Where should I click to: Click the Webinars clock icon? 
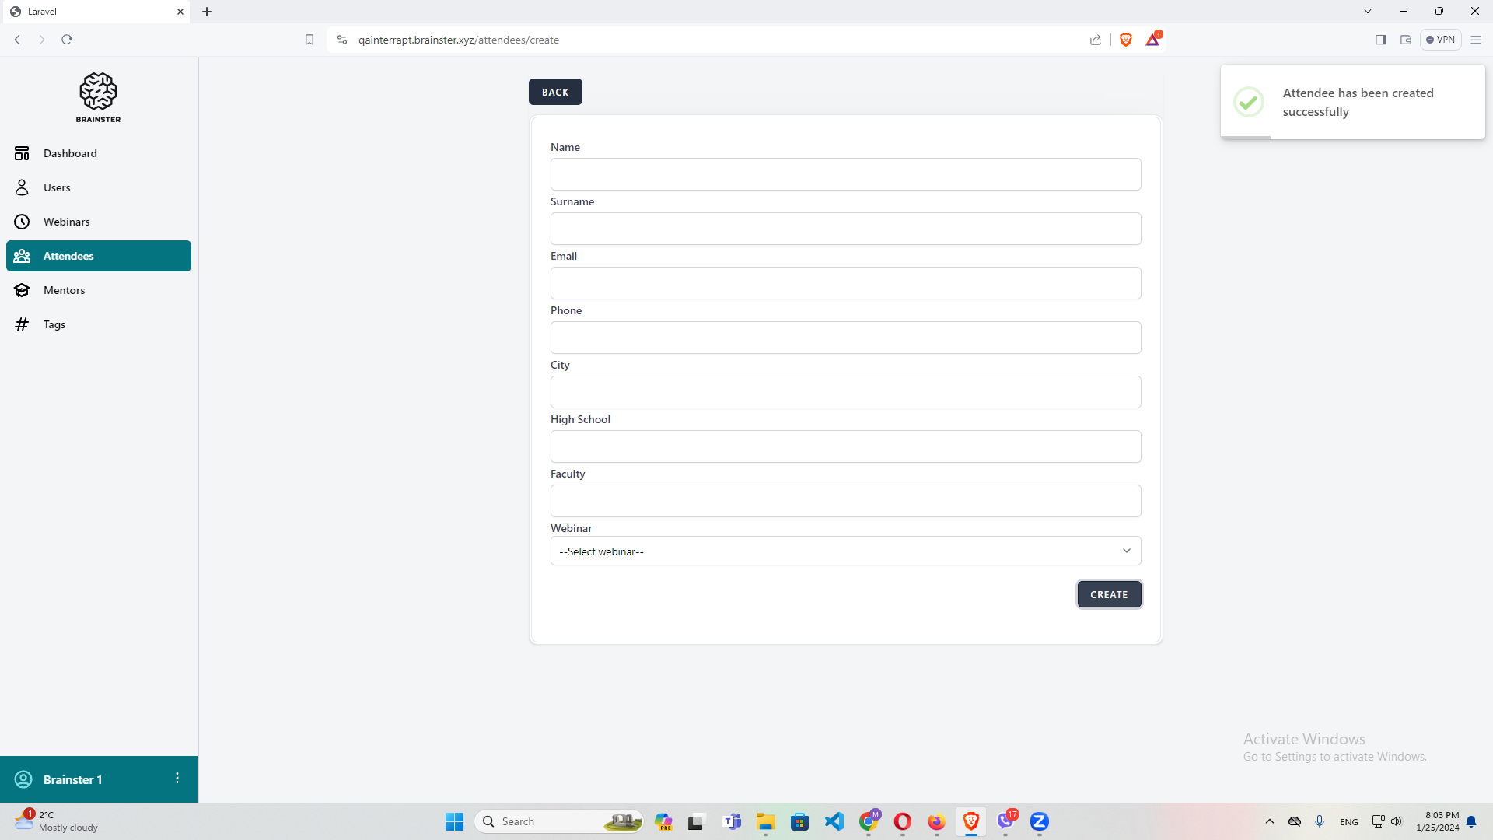tap(22, 222)
